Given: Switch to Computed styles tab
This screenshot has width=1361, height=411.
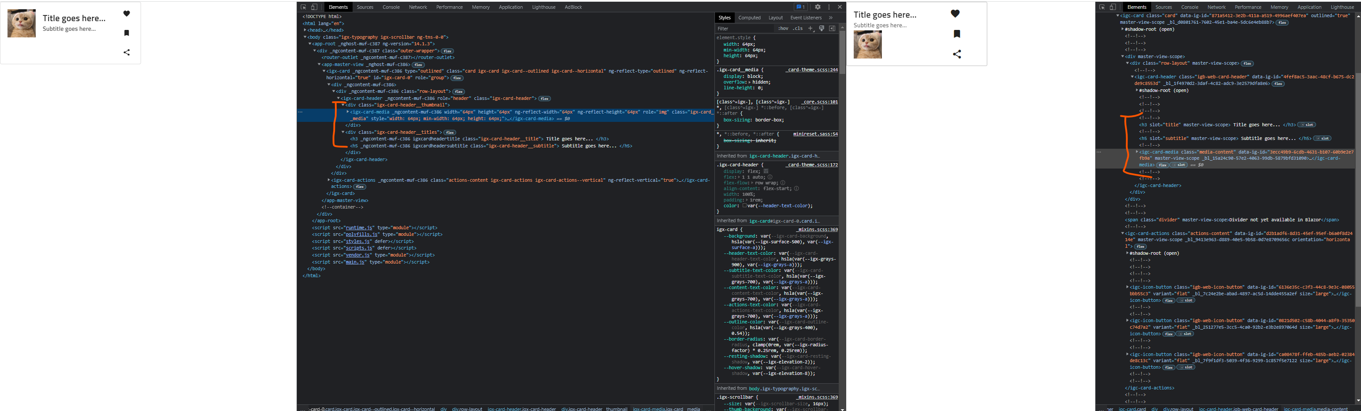Looking at the screenshot, I should [x=750, y=18].
